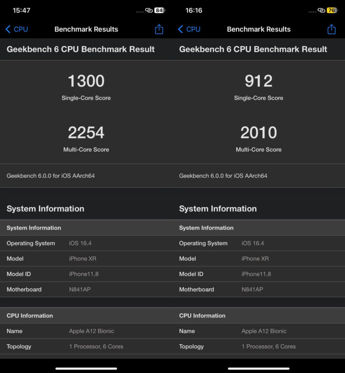The image size is (345, 373).
Task: Select the 2254 Multi-Core Score
Action: (86, 133)
